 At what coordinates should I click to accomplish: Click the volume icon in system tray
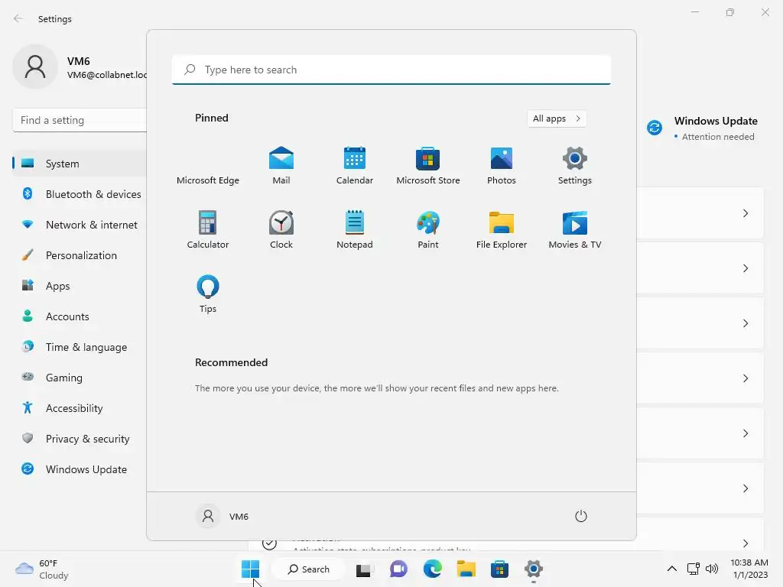[x=712, y=569]
